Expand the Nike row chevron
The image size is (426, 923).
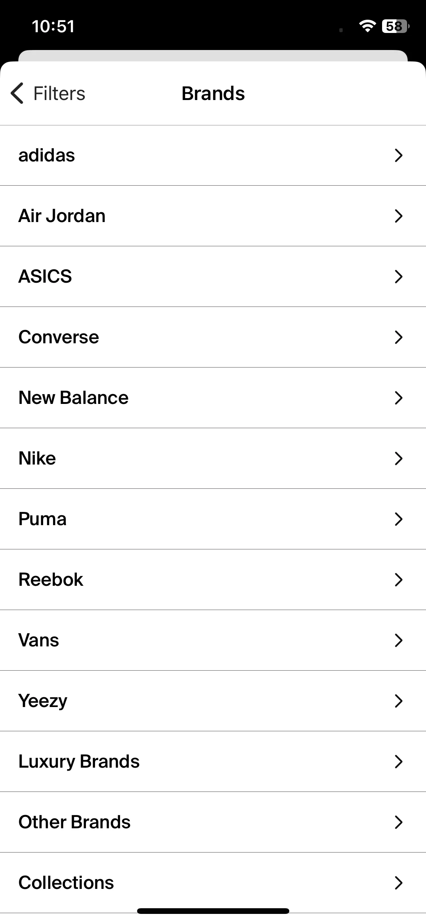[398, 458]
